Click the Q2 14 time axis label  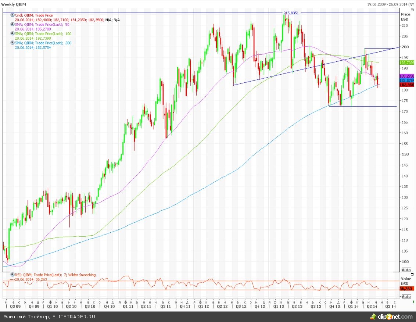click(372, 306)
